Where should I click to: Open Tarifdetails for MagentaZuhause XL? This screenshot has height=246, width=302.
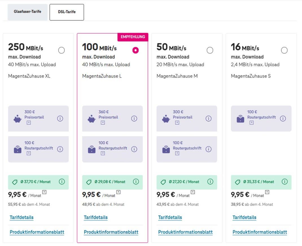(x=21, y=217)
